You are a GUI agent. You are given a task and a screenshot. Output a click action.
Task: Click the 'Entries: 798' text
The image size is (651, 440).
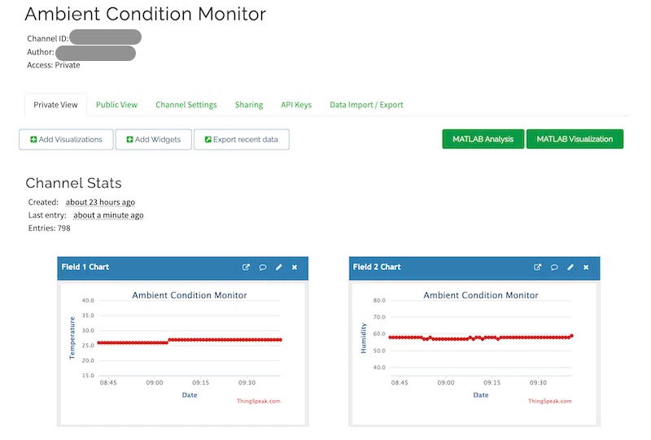[x=49, y=228]
